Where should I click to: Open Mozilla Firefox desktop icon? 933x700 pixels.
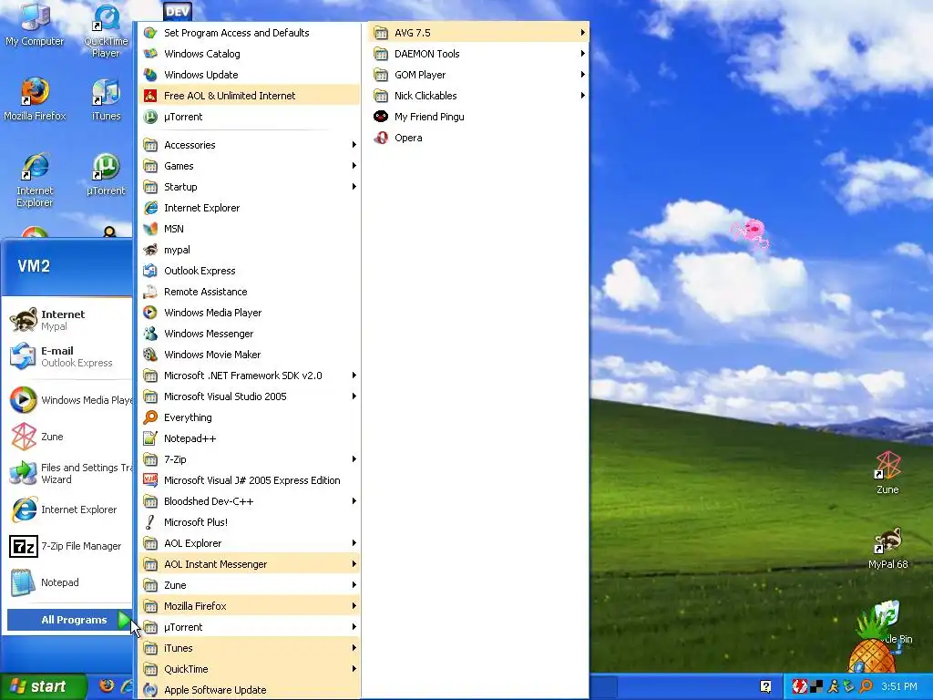[35, 98]
